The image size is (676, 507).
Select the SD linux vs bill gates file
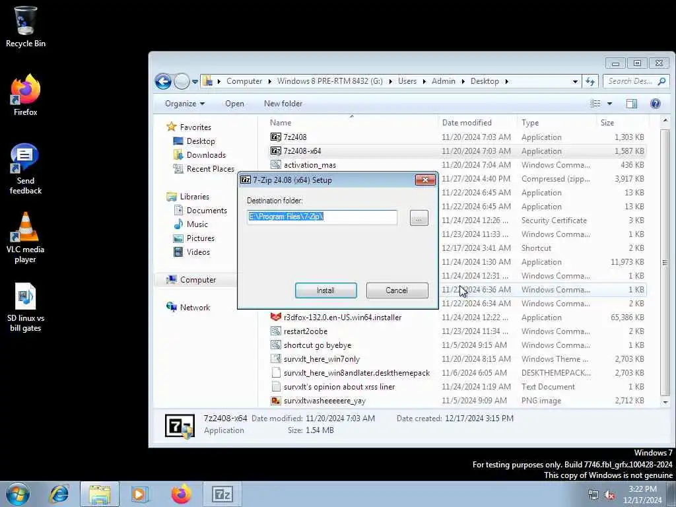(x=26, y=308)
